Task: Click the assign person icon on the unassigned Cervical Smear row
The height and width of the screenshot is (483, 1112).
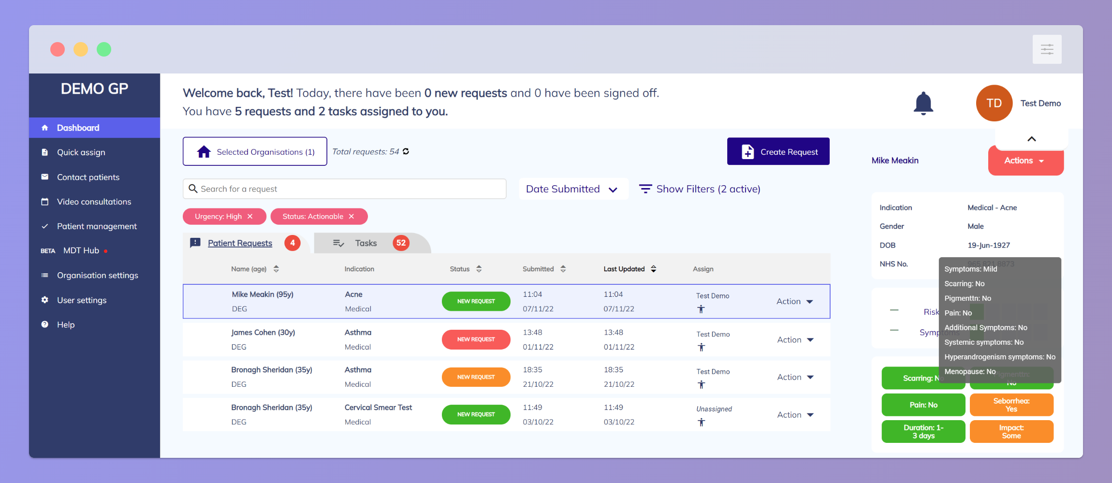Action: [x=701, y=422]
